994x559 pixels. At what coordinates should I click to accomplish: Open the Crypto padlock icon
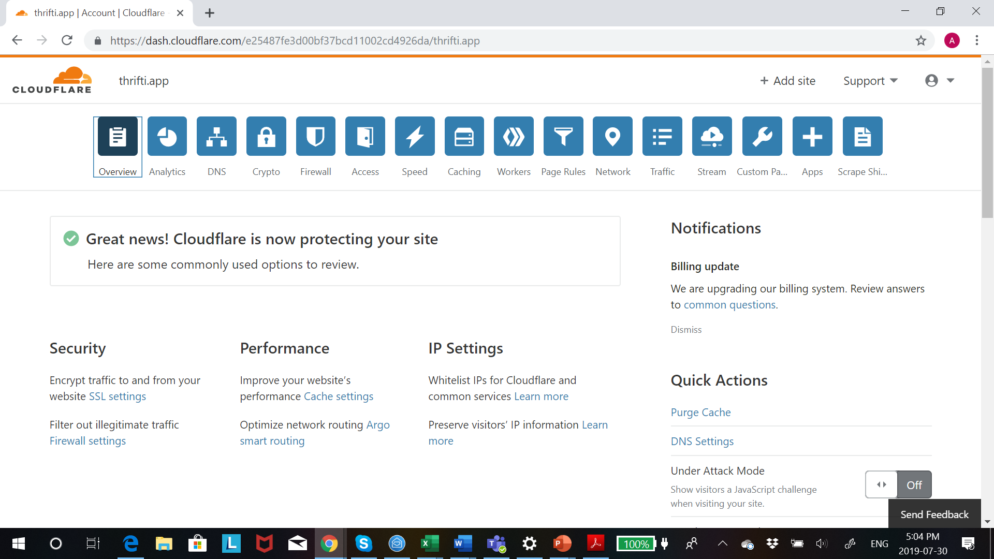click(x=266, y=137)
